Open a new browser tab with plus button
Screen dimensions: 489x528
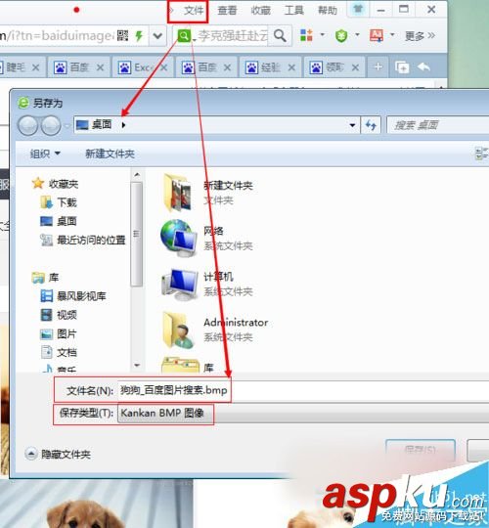pyautogui.click(x=378, y=67)
